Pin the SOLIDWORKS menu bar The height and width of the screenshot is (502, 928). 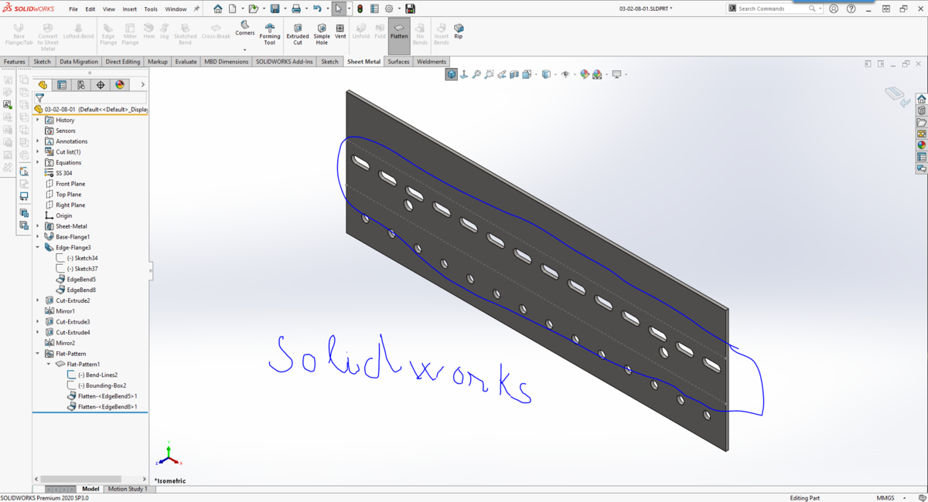[x=196, y=9]
